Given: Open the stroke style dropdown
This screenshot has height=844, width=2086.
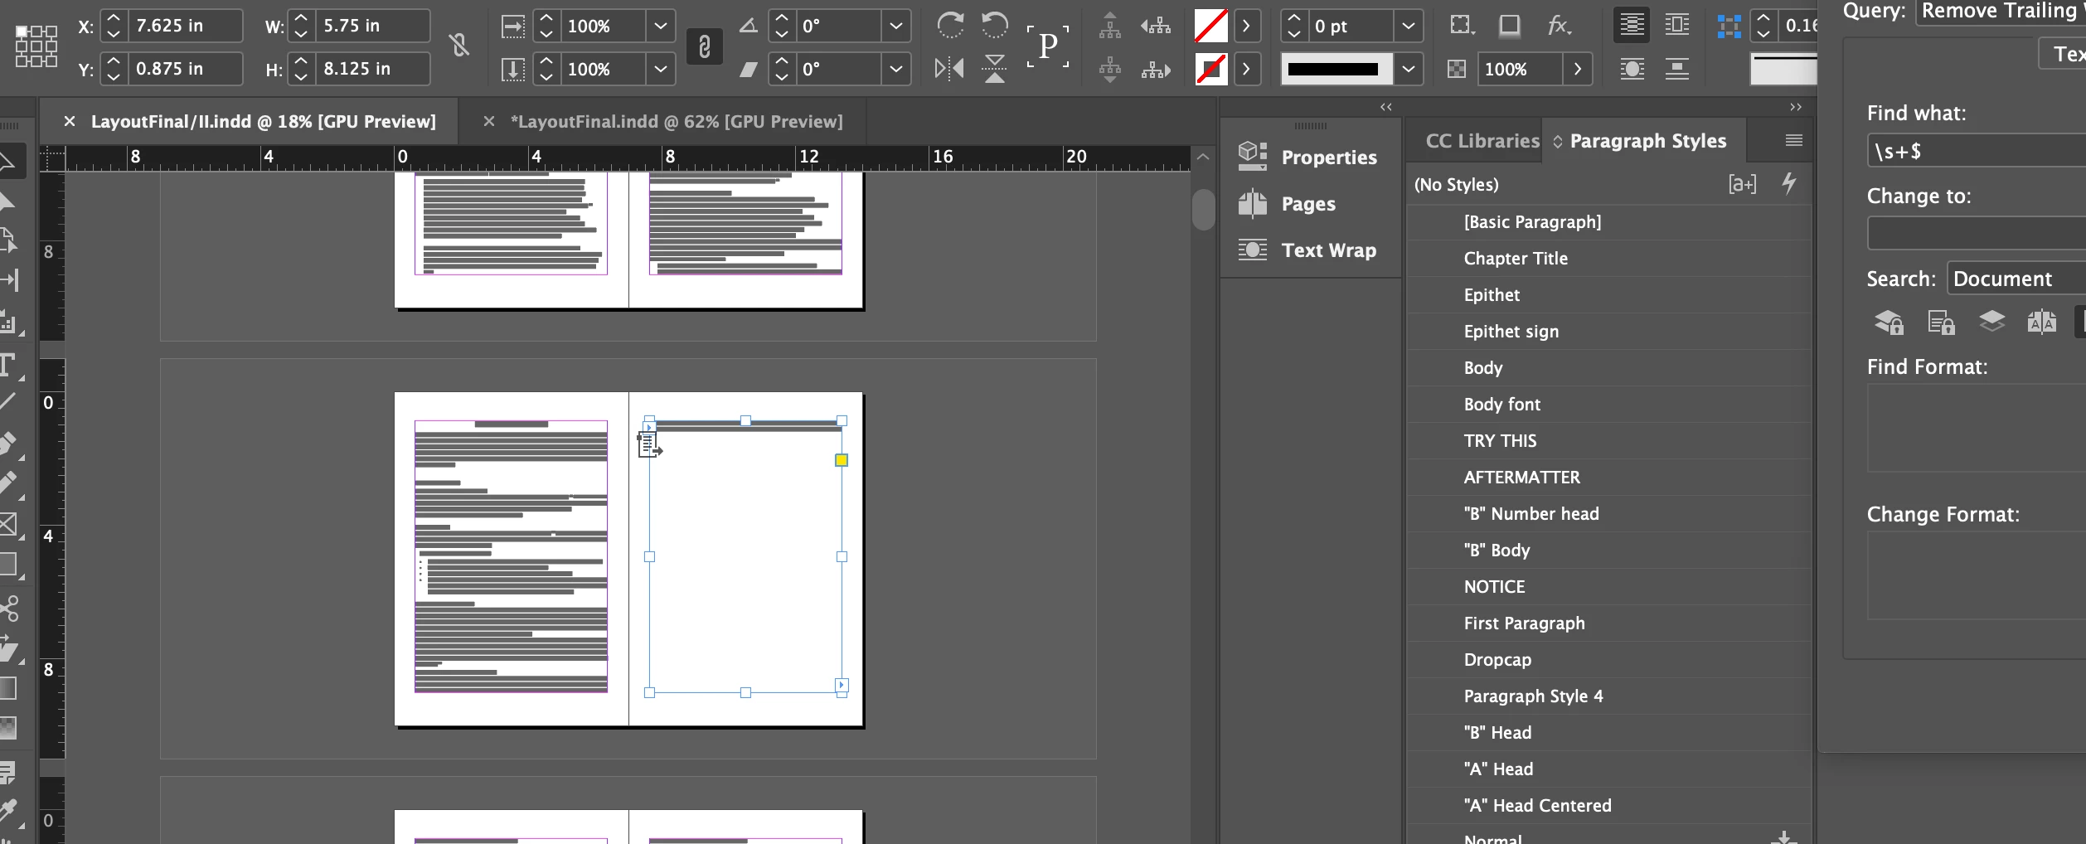Looking at the screenshot, I should pos(1408,69).
